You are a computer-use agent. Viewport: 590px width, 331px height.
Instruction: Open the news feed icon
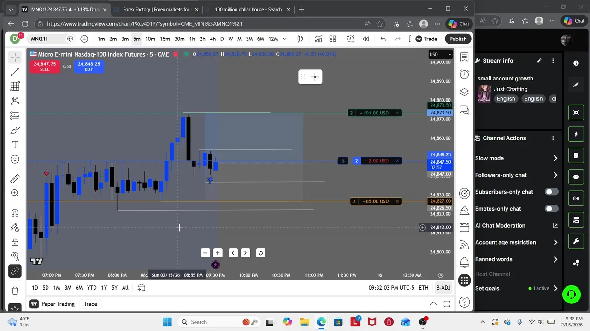[x=464, y=245]
